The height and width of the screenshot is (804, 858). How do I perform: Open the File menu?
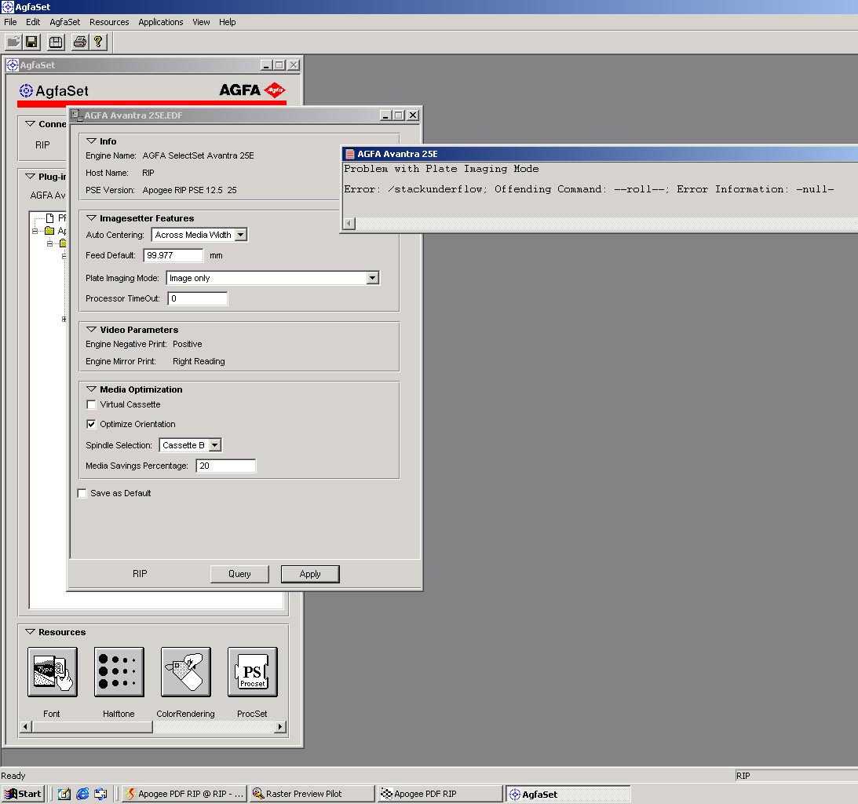click(10, 22)
